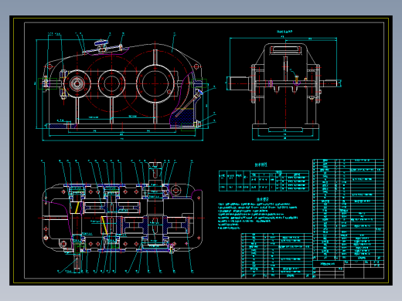Click the technical characteristics table
Viewport: 402px width, 301px height.
[x=264, y=181]
